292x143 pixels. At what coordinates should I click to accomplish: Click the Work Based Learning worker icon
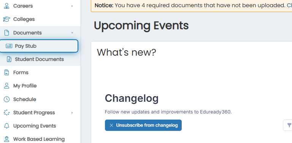6,139
